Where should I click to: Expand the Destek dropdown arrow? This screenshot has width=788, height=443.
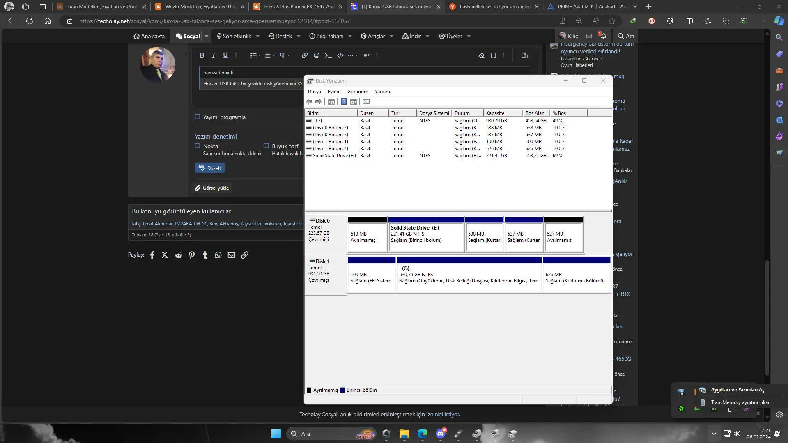coord(299,36)
